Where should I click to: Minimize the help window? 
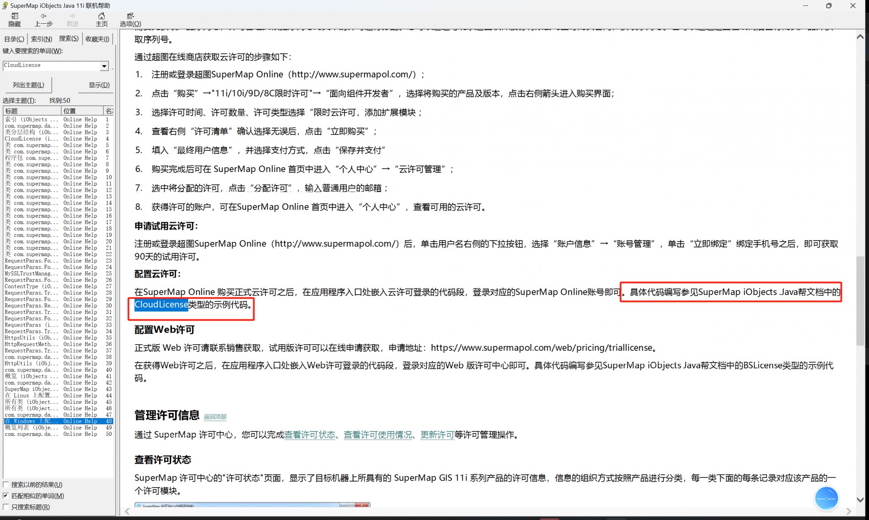pyautogui.click(x=805, y=5)
